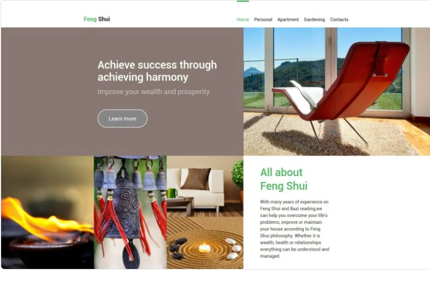This screenshot has height=288, width=430.
Task: View the white sofa living room photo
Action: pos(205,186)
